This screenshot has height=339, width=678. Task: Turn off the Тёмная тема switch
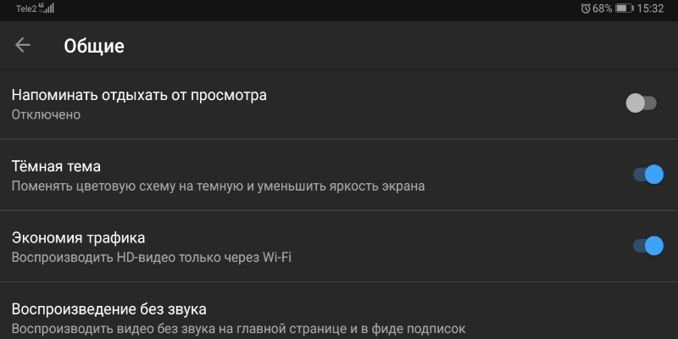(x=648, y=175)
